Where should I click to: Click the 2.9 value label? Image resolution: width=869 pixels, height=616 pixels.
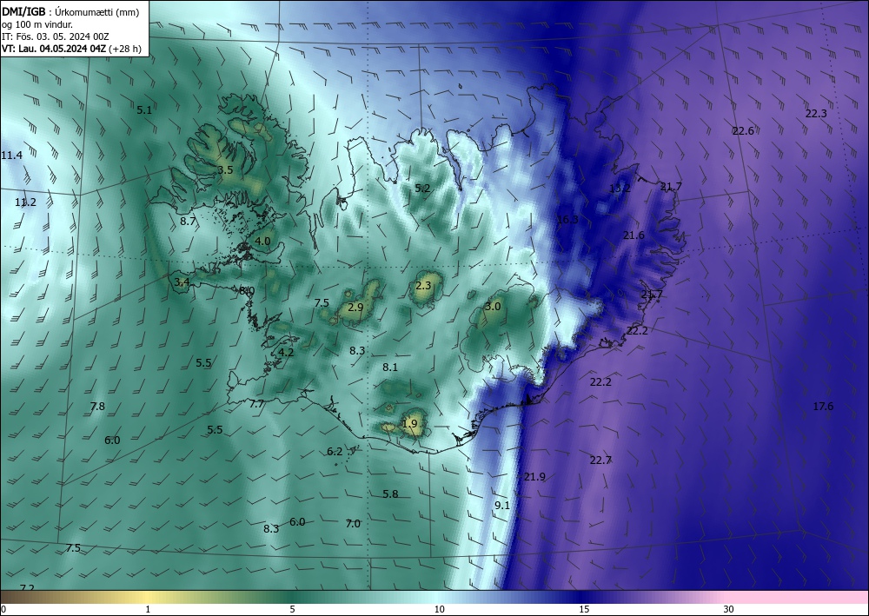pos(355,307)
